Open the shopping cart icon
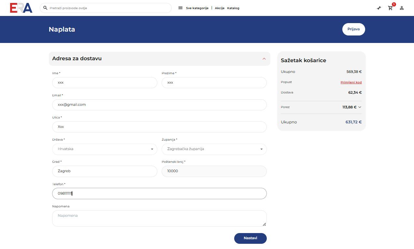The height and width of the screenshot is (249, 414). tap(390, 8)
